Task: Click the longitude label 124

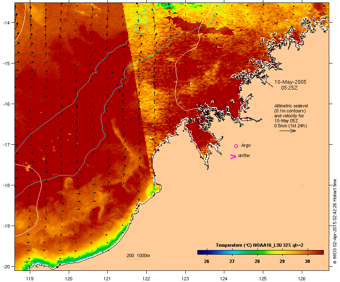Action: [x=224, y=279]
